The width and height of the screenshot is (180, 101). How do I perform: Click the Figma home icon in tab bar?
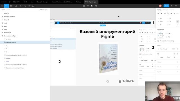point(10,2)
